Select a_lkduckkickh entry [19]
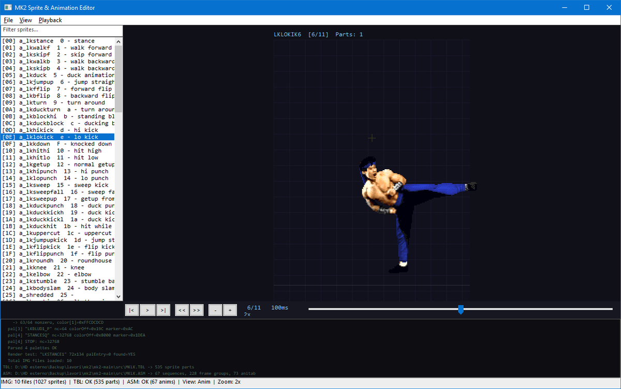Viewport: 621px width, 389px height. tap(58, 213)
